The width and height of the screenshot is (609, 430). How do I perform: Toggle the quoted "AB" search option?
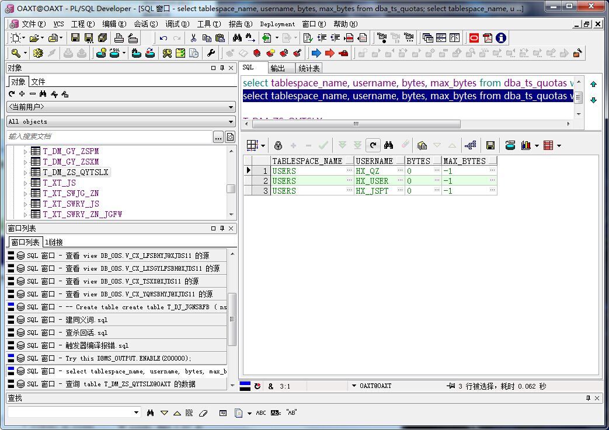click(x=291, y=412)
